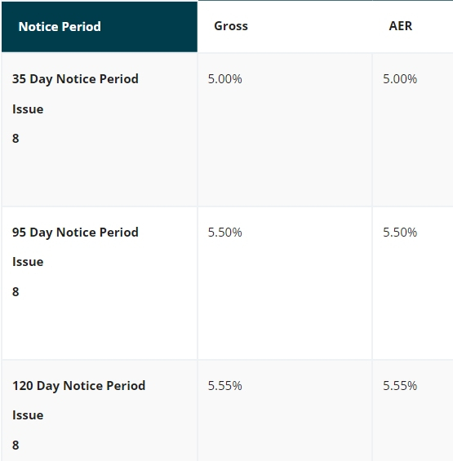Click the Notice Period column header
Viewport: 453px width, 461px height.
click(100, 27)
